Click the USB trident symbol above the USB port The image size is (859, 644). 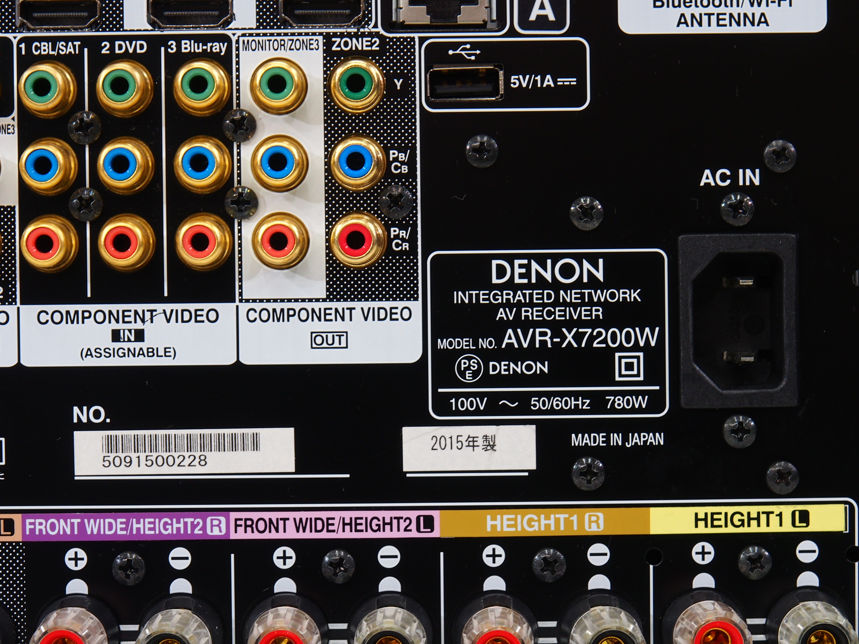pos(464,52)
